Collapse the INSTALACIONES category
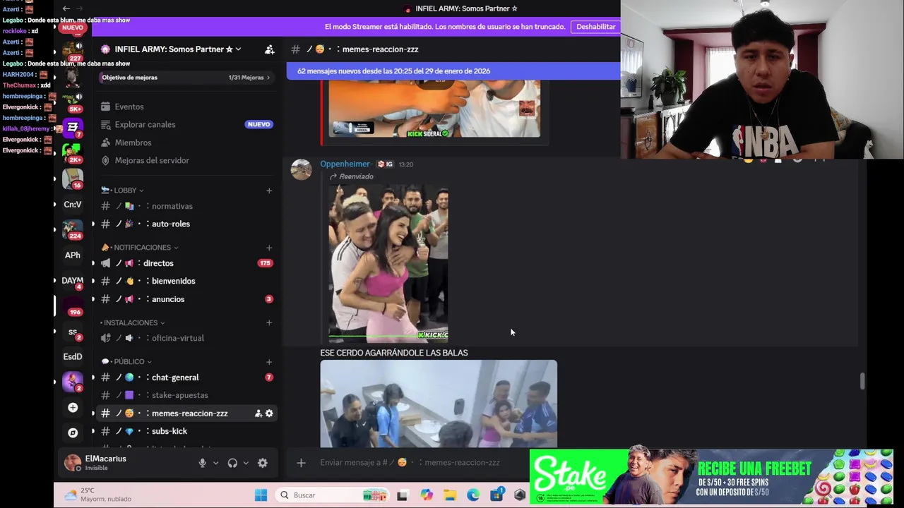This screenshot has width=904, height=508. 133,322
